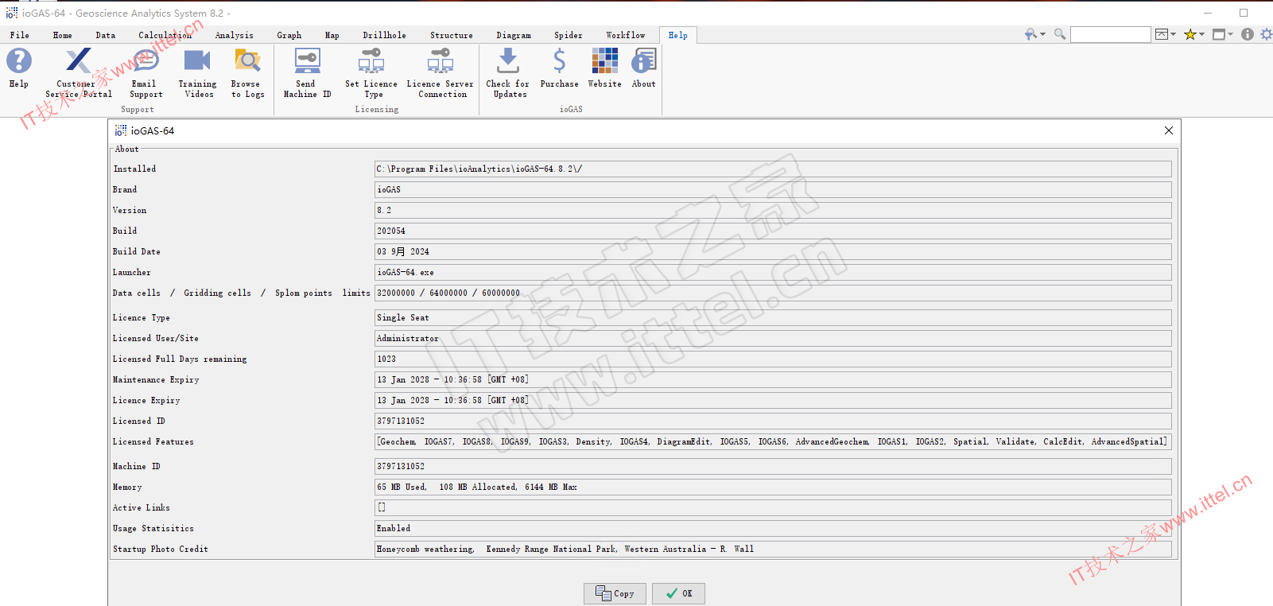Click the Build Date field
1273x606 pixels.
[x=773, y=251]
